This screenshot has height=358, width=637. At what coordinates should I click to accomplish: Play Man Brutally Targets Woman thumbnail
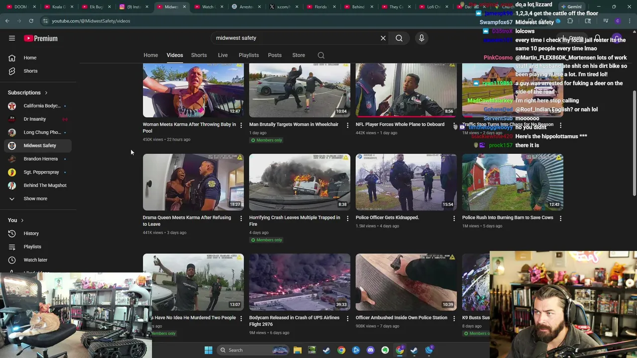point(300,90)
